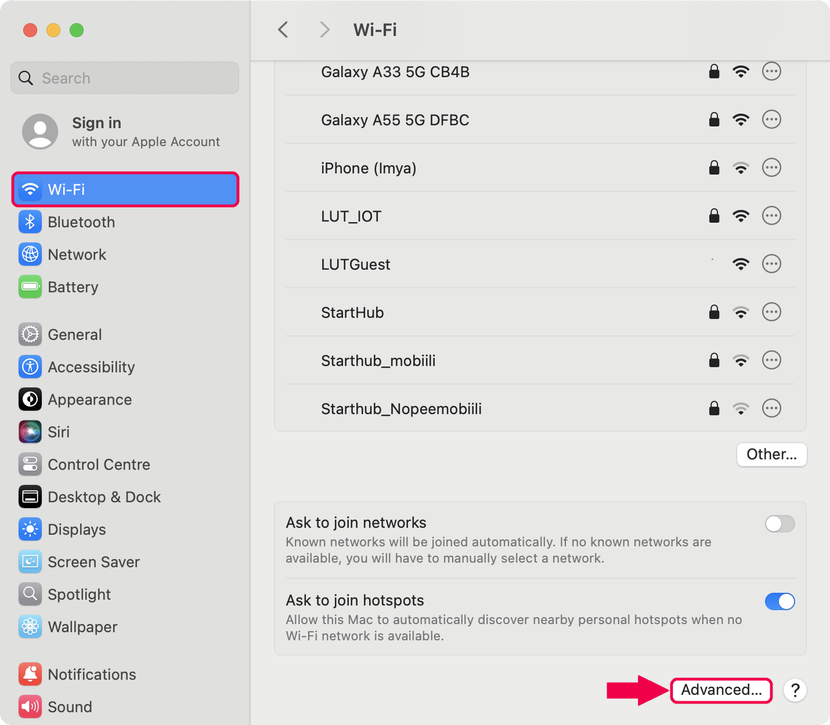The image size is (830, 725).
Task: Click the Battery icon in sidebar
Action: pyautogui.click(x=30, y=287)
